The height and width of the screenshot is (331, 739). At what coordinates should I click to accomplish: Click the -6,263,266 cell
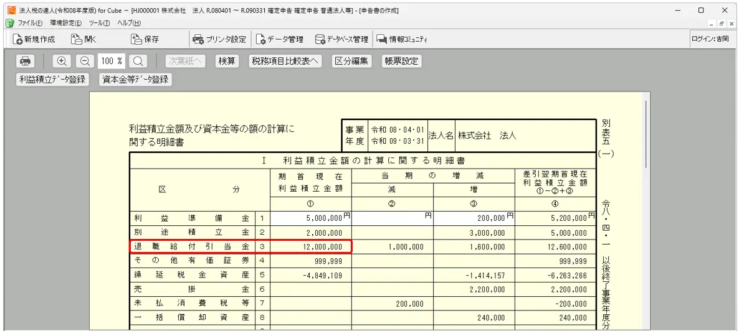tap(555, 275)
